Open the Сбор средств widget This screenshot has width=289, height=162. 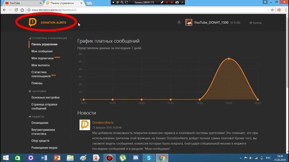coord(40,141)
